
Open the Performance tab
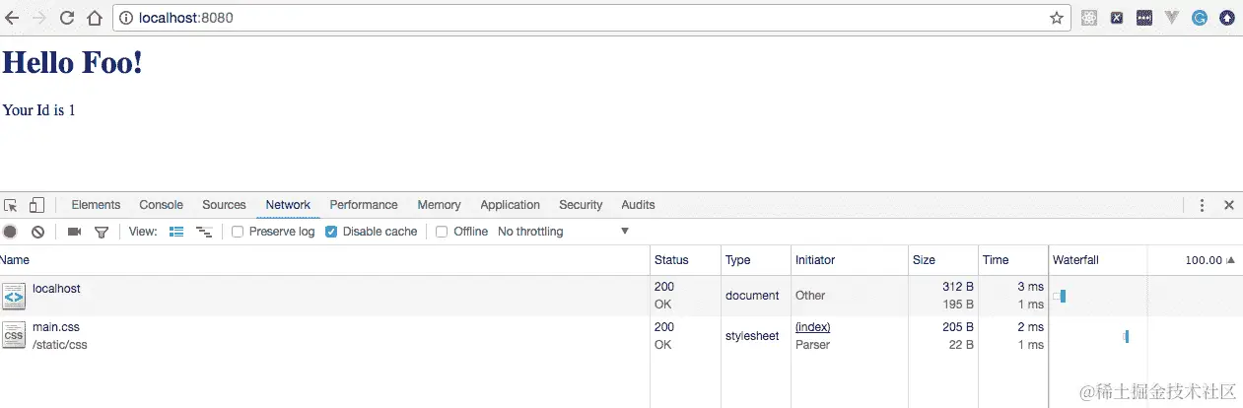364,205
